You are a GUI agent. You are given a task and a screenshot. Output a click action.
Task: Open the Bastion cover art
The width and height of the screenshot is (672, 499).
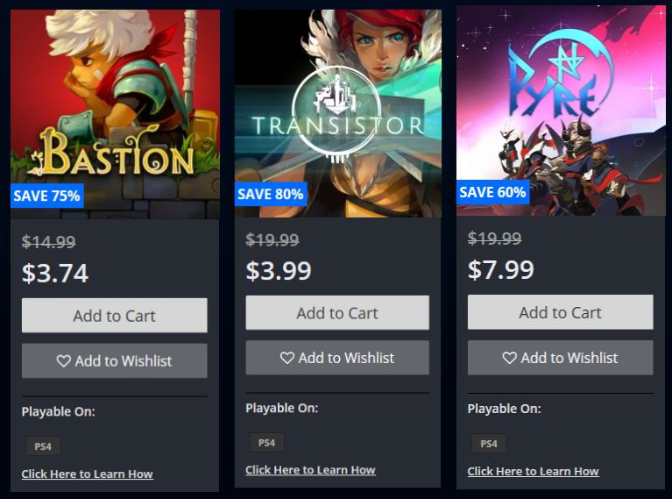(116, 114)
